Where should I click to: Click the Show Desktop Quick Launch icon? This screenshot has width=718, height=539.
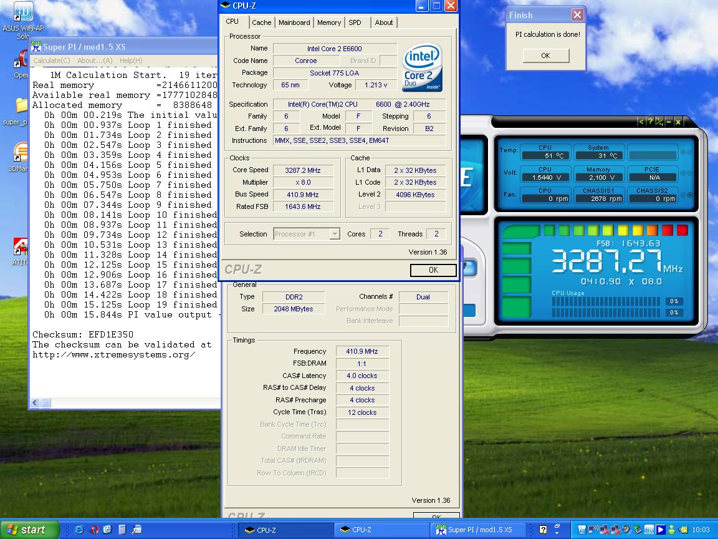point(108,530)
